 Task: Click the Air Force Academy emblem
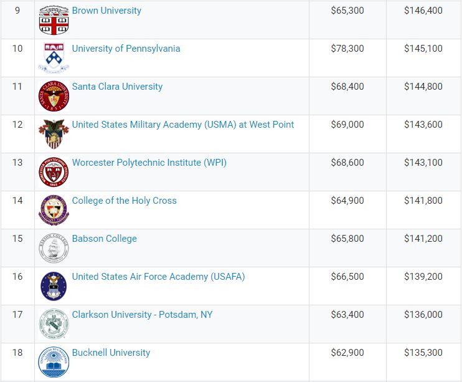tap(54, 286)
